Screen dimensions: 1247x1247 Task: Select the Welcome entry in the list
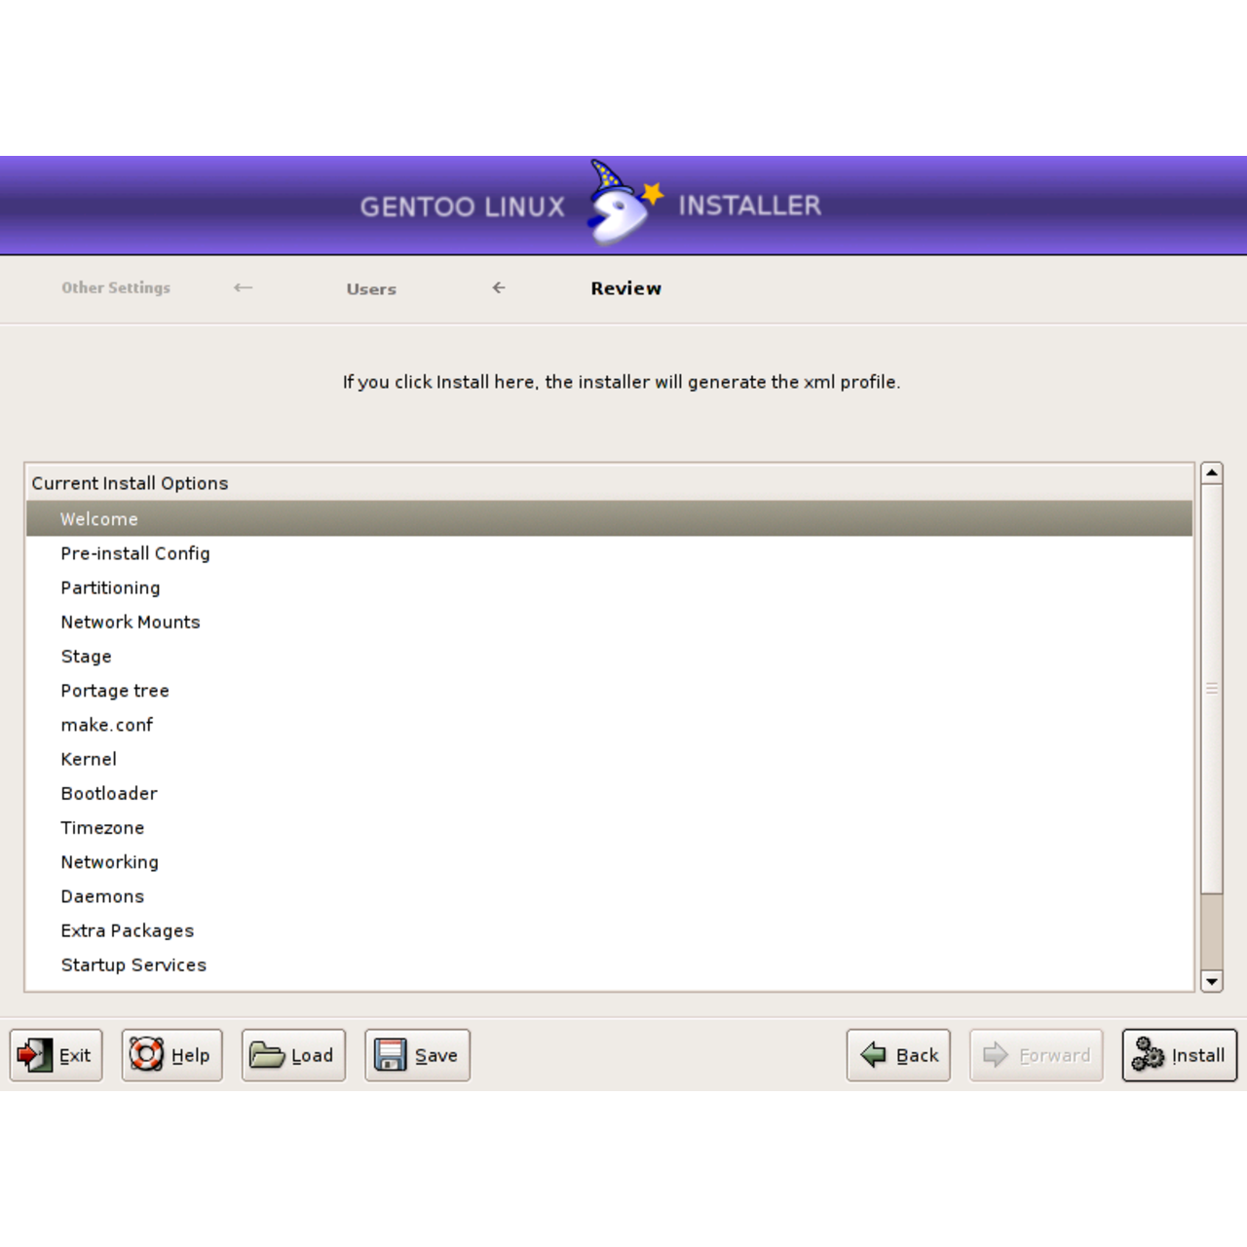pos(99,518)
